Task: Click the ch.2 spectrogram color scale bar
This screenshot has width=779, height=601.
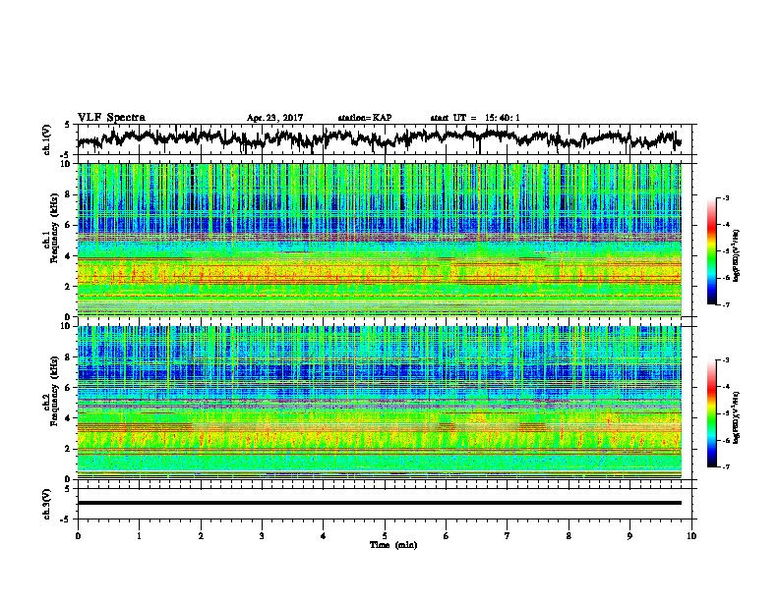Action: (712, 413)
